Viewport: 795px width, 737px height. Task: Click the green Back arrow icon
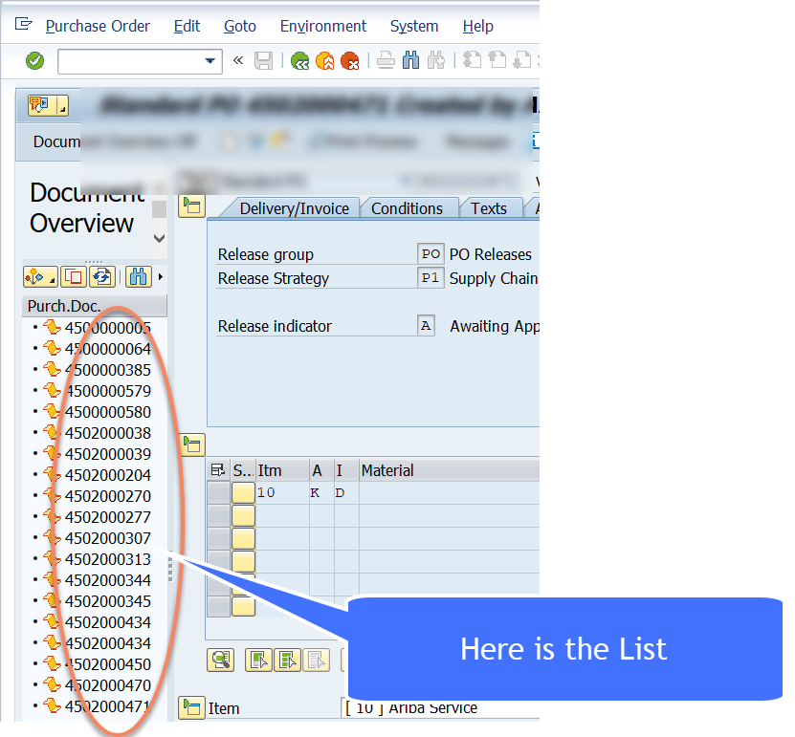(x=300, y=61)
